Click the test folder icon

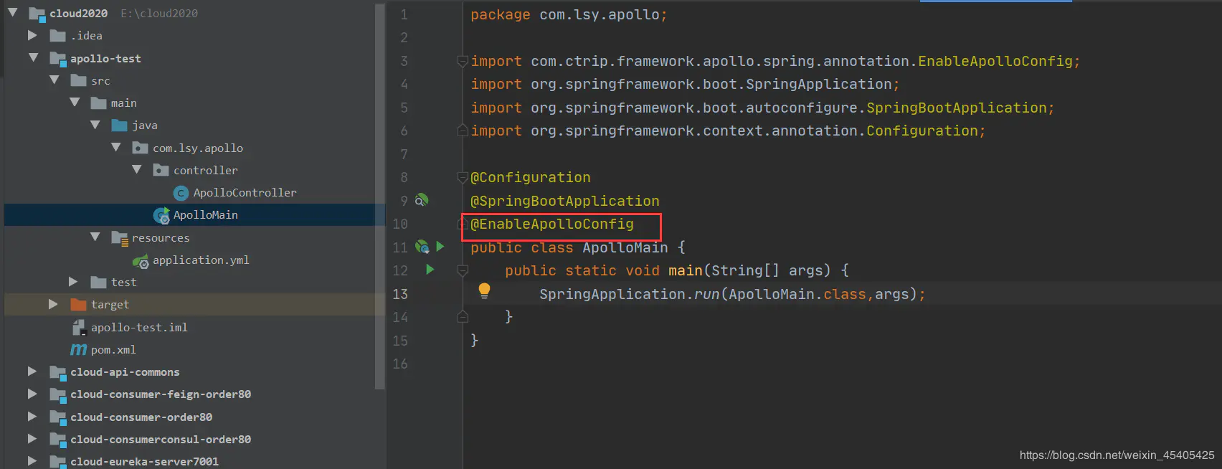click(98, 283)
